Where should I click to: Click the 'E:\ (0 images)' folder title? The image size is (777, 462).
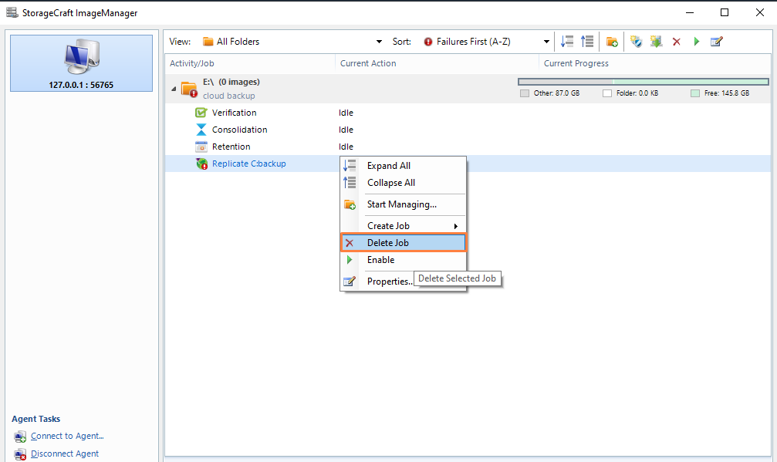coord(231,82)
